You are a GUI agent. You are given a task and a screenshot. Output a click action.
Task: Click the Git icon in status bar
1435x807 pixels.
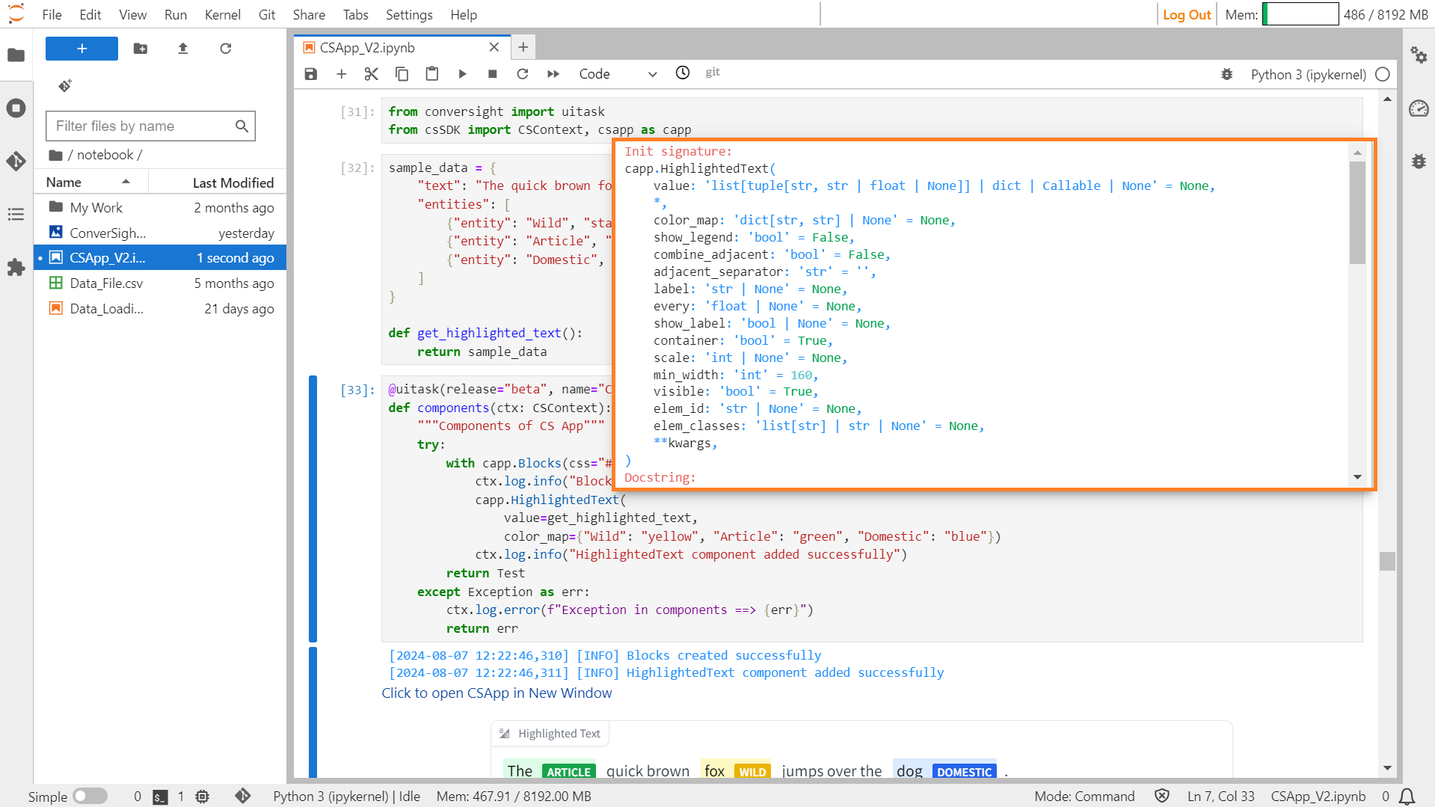[243, 796]
